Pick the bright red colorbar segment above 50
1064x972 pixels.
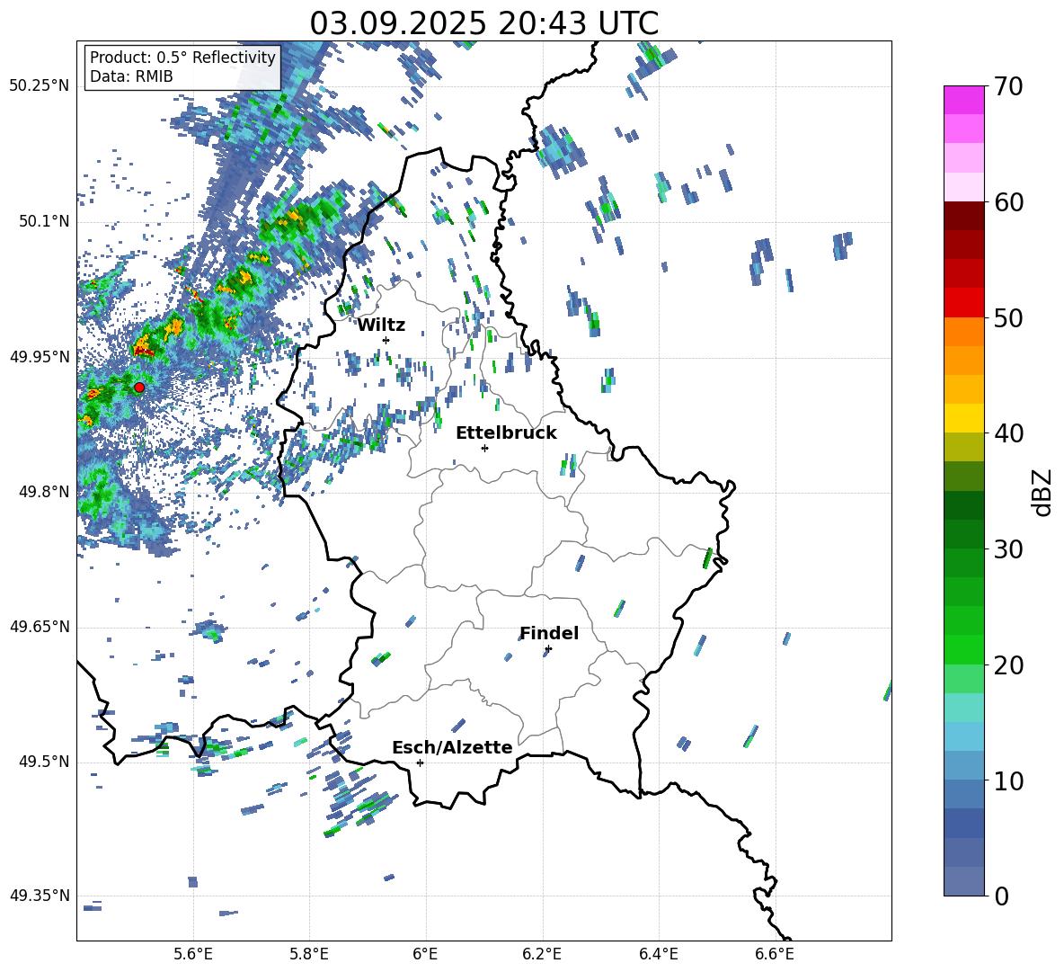pyautogui.click(x=963, y=303)
